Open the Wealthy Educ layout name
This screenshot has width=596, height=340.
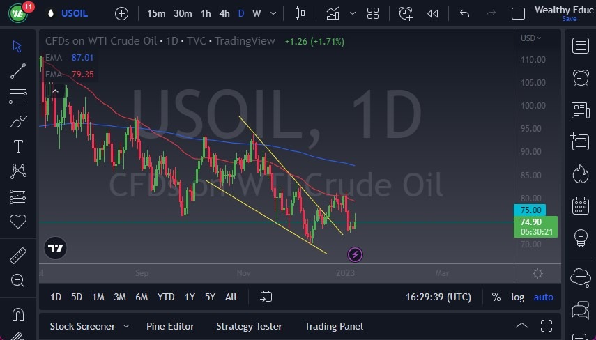(x=565, y=10)
